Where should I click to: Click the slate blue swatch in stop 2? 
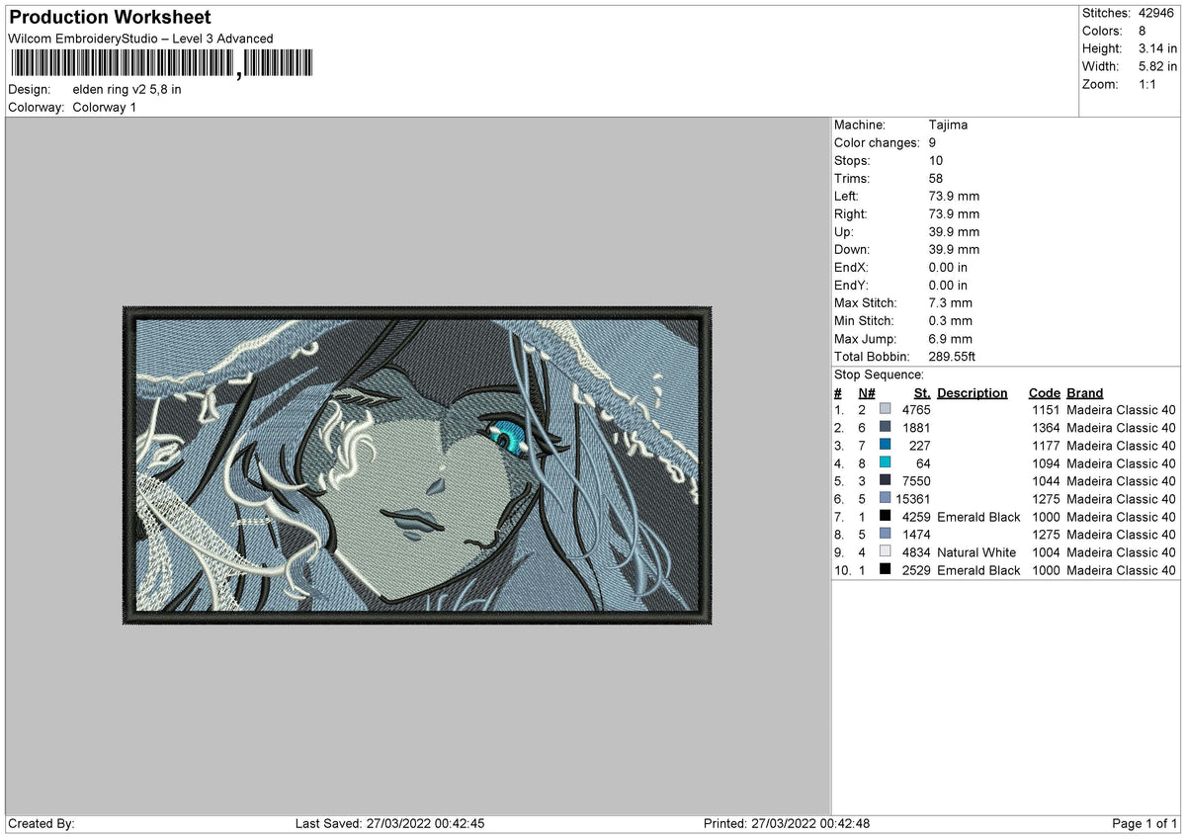885,427
